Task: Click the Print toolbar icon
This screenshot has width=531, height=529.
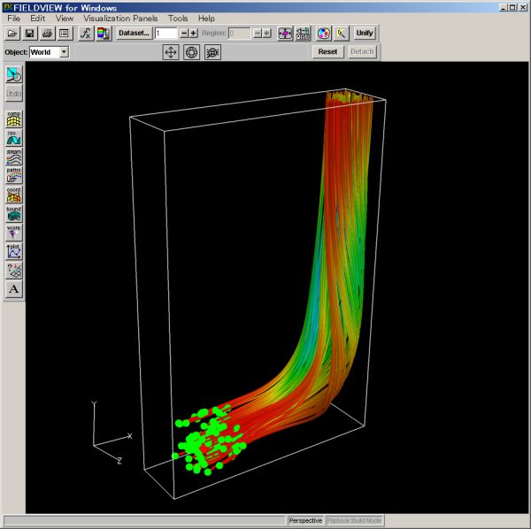Action: tap(46, 33)
